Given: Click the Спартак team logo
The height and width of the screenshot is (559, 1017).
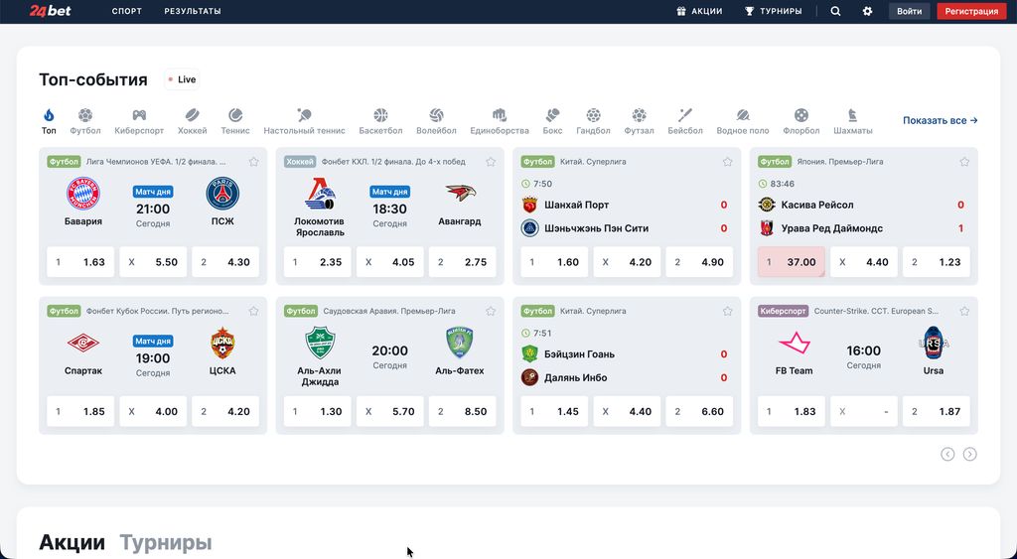Looking at the screenshot, I should (x=83, y=343).
